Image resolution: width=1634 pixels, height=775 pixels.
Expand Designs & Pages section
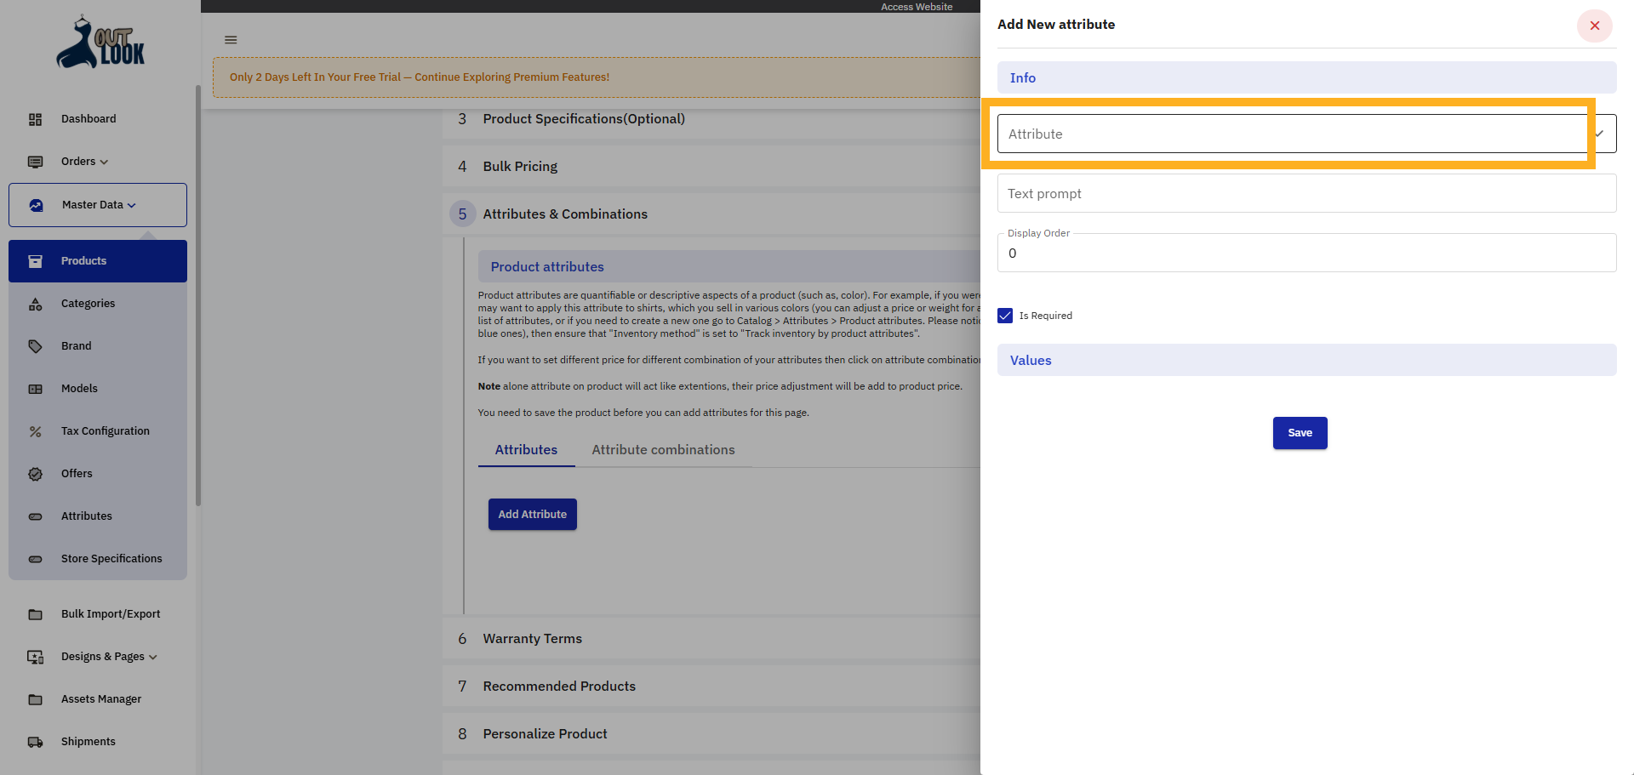coord(109,657)
